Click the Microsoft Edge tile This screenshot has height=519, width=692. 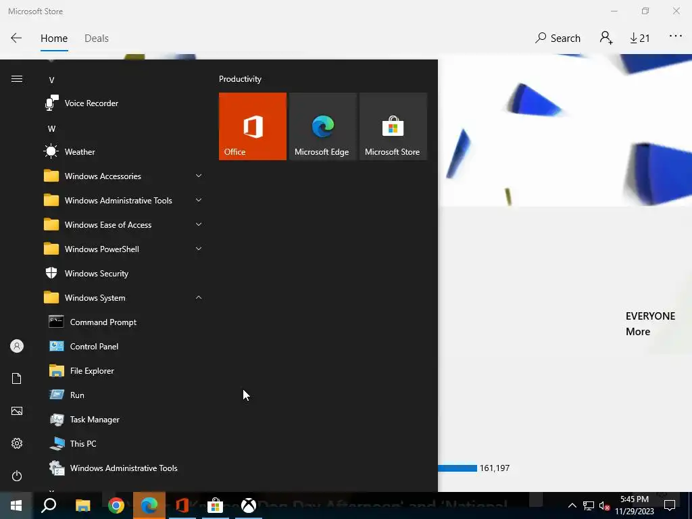(x=322, y=126)
